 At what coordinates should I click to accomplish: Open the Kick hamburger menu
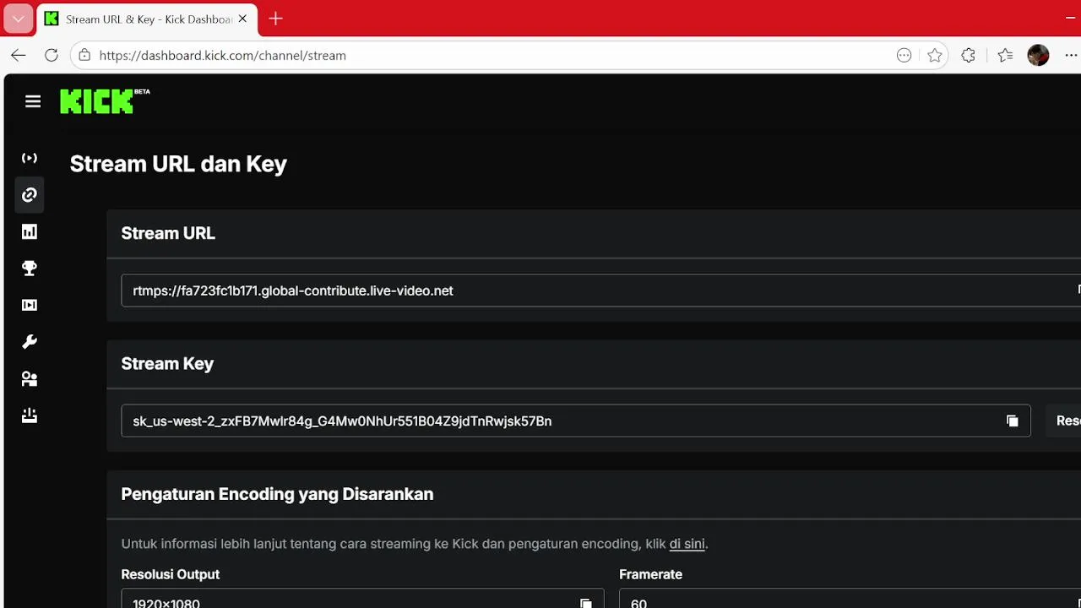point(33,102)
